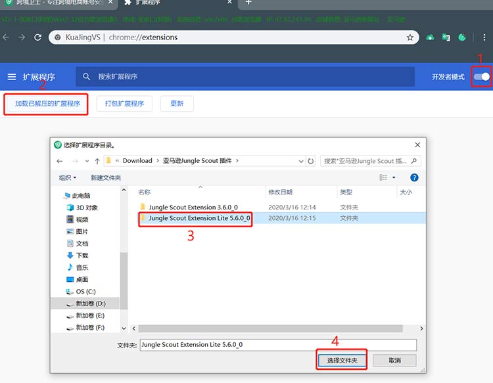
Task: Click the 文件夹 folder name field
Action: (278, 345)
